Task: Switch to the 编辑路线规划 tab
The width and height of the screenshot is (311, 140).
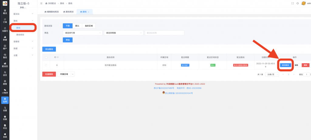Action: tap(51, 12)
